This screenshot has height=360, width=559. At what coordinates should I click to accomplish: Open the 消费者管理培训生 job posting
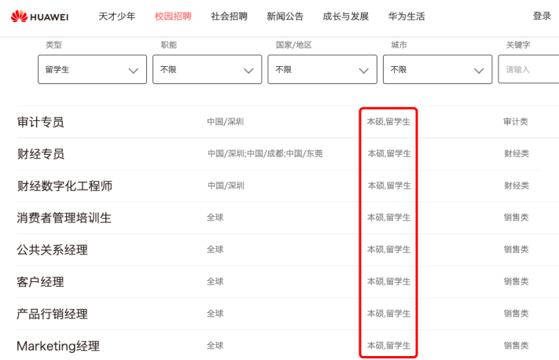coord(64,218)
